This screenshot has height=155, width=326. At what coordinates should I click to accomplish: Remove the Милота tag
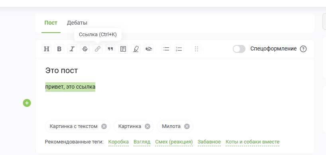tap(187, 126)
